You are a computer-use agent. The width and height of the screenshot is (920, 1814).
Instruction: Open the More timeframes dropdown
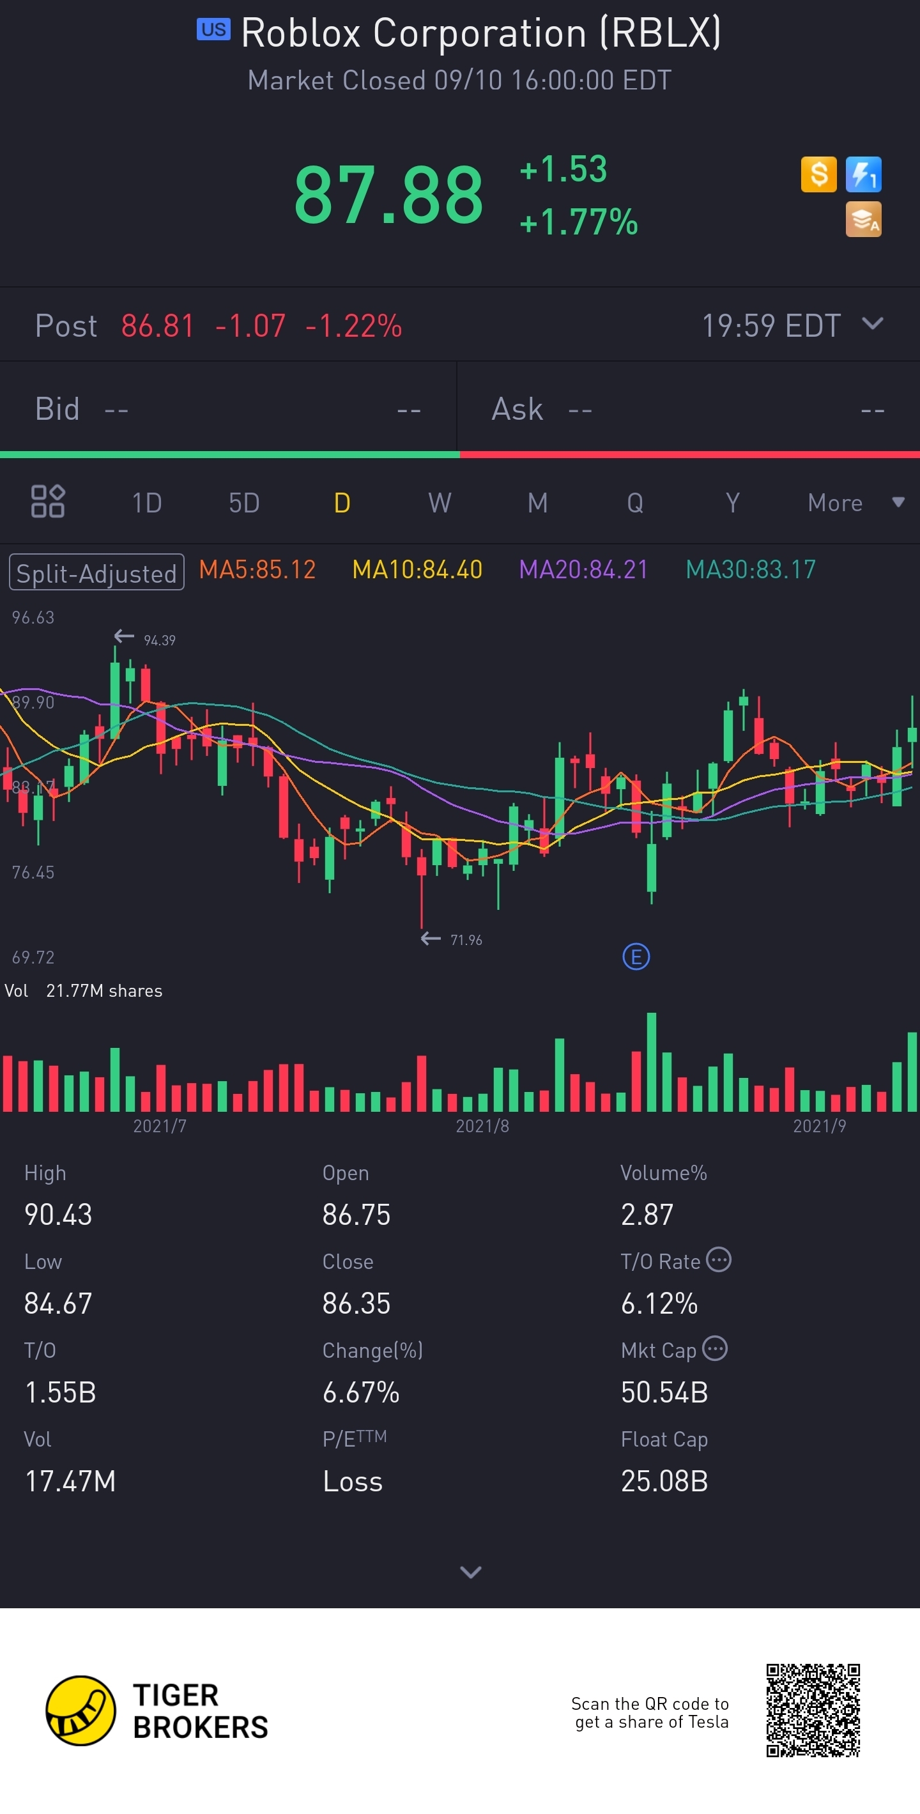pos(855,503)
